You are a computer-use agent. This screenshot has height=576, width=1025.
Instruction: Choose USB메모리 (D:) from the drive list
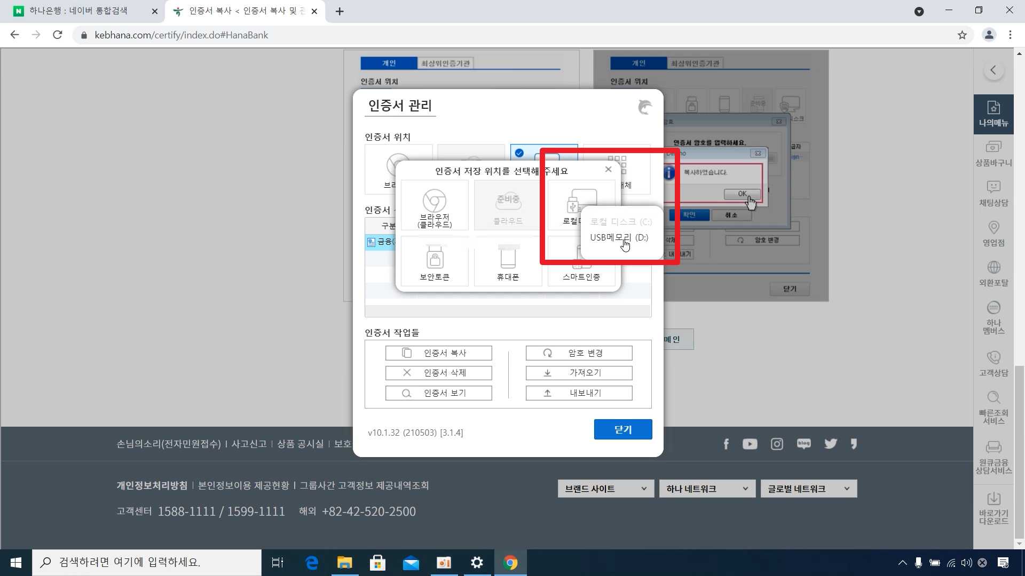pyautogui.click(x=618, y=237)
